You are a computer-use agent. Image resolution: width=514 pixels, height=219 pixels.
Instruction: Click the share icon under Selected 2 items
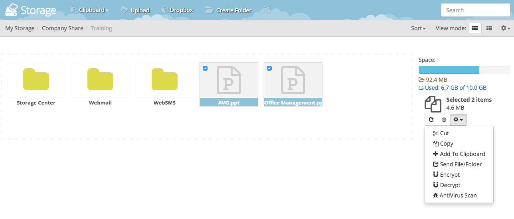coord(431,120)
